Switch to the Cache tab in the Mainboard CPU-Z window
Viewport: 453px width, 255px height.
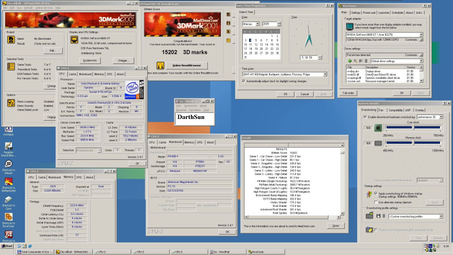[x=163, y=142]
